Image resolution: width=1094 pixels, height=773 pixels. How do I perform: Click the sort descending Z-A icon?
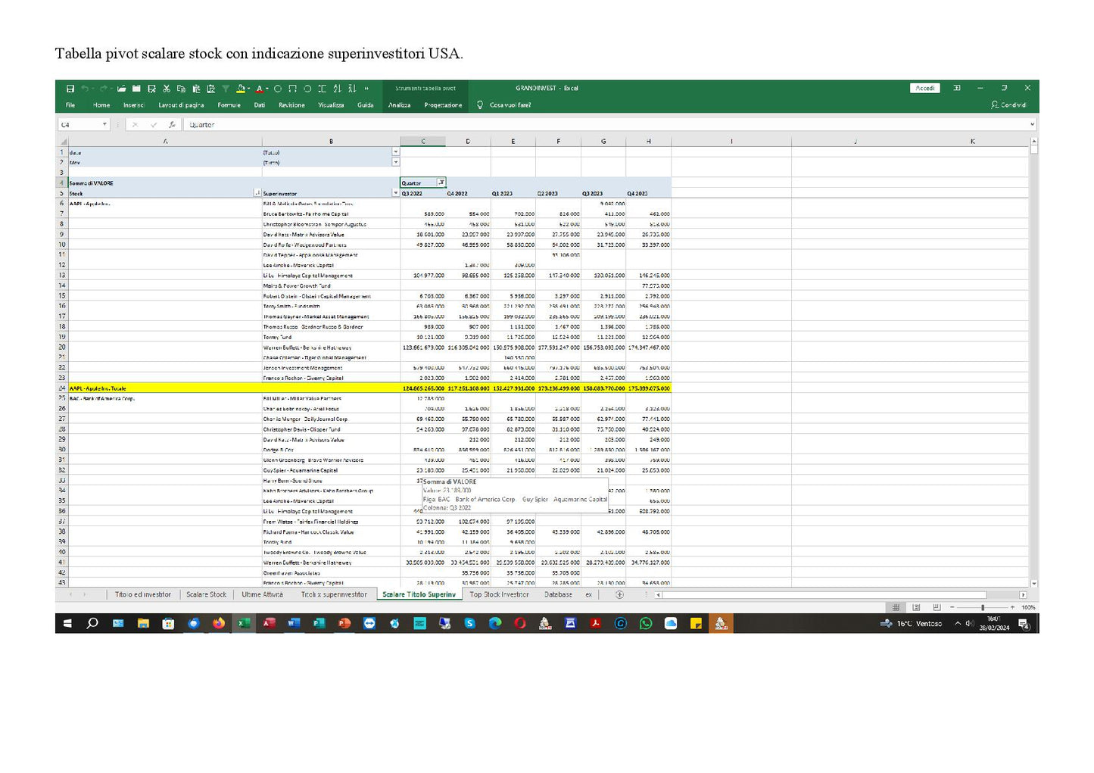(351, 89)
